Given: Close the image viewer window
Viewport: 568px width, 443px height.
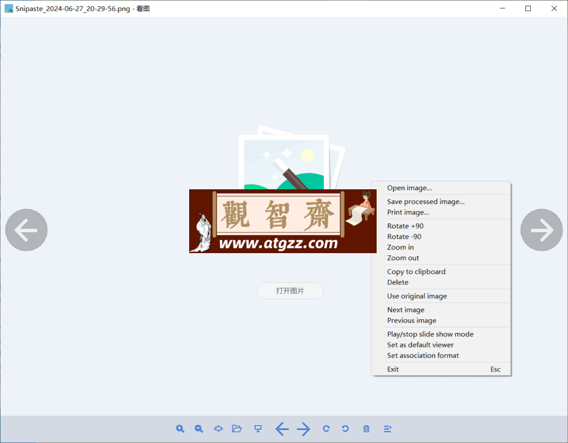Looking at the screenshot, I should (x=554, y=8).
